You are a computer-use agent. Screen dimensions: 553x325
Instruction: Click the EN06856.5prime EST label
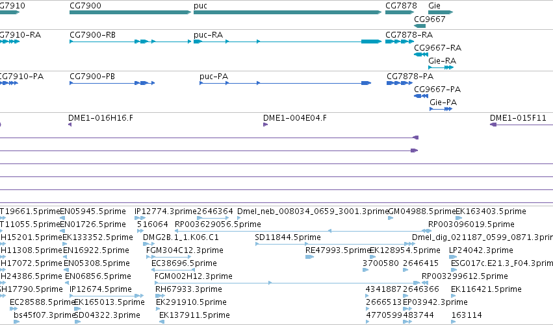point(98,276)
